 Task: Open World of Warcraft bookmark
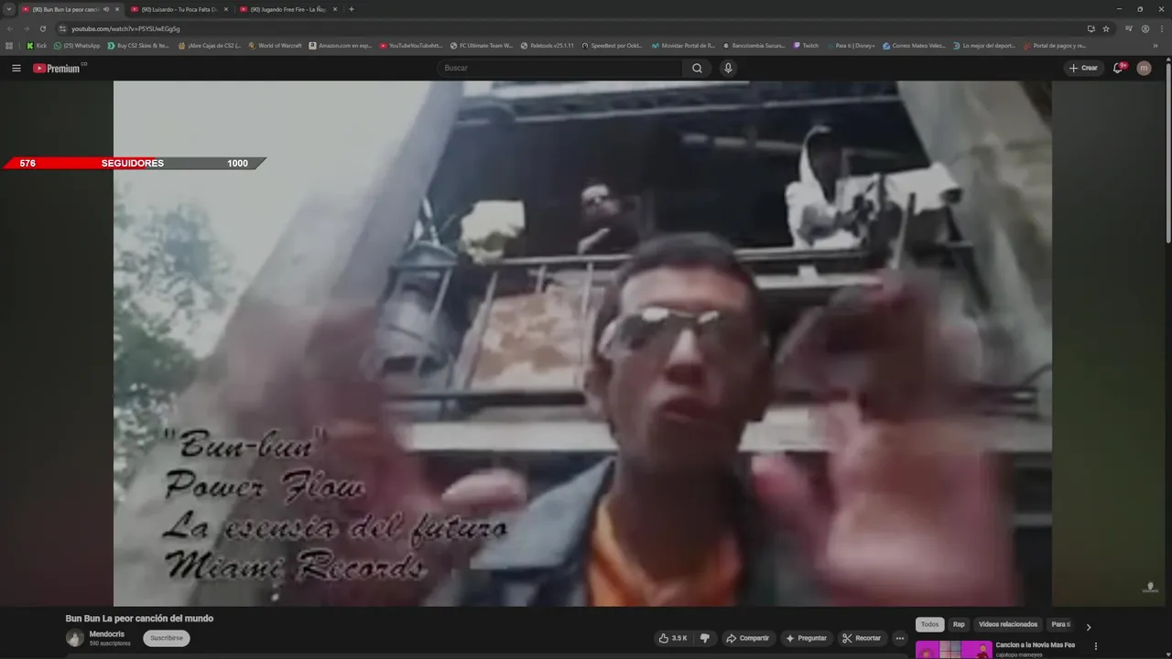275,45
